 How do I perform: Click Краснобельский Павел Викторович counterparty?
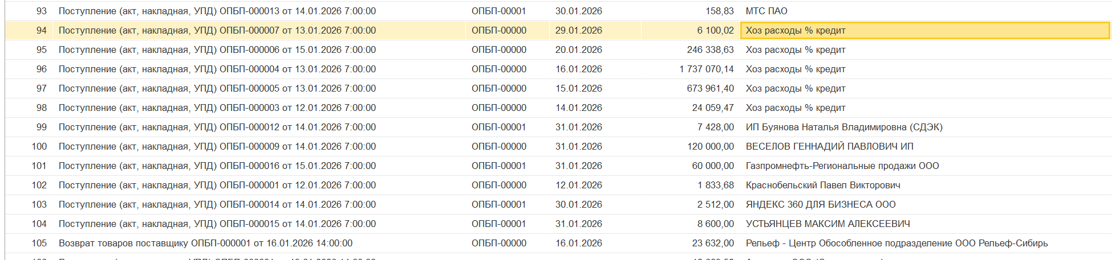click(822, 185)
